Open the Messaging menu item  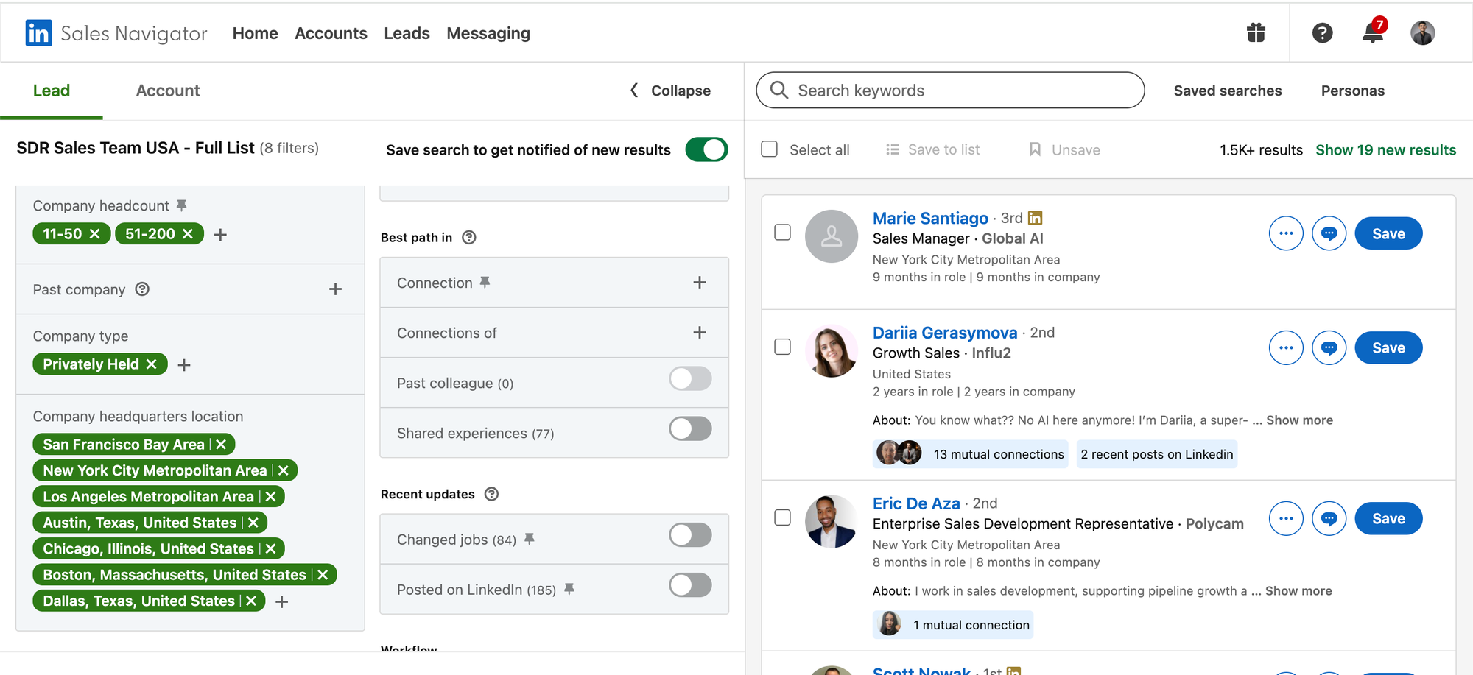[x=488, y=33]
